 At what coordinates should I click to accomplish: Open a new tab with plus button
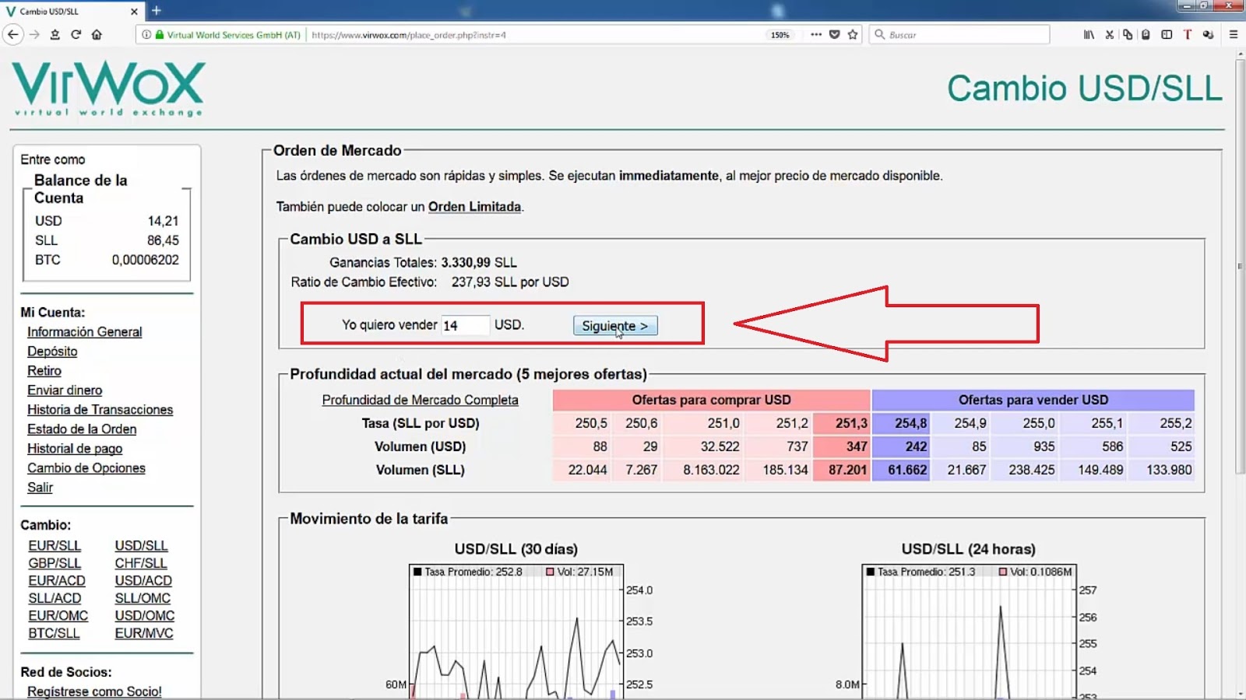pos(156,10)
